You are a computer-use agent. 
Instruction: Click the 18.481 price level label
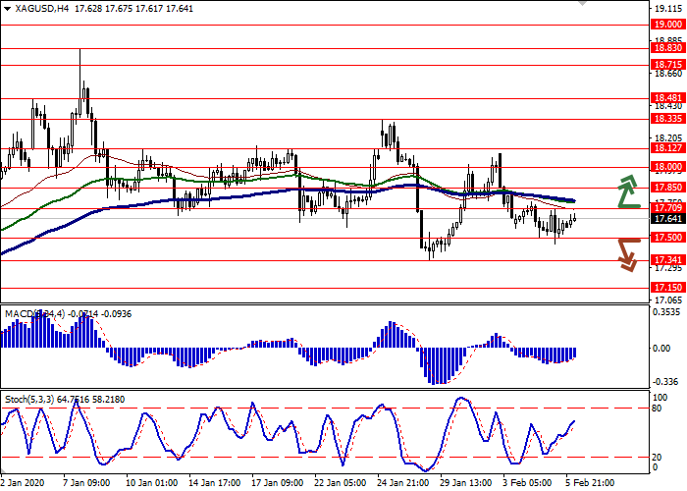[667, 97]
